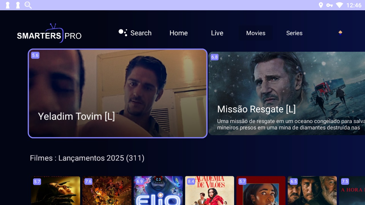Tap the location pin status icon
The height and width of the screenshot is (205, 365).
321,5
